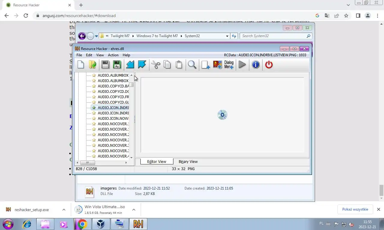Click the tree's horizontal scrollbar right arrow
Image resolution: width=384 pixels, height=230 pixels.
[x=126, y=163]
